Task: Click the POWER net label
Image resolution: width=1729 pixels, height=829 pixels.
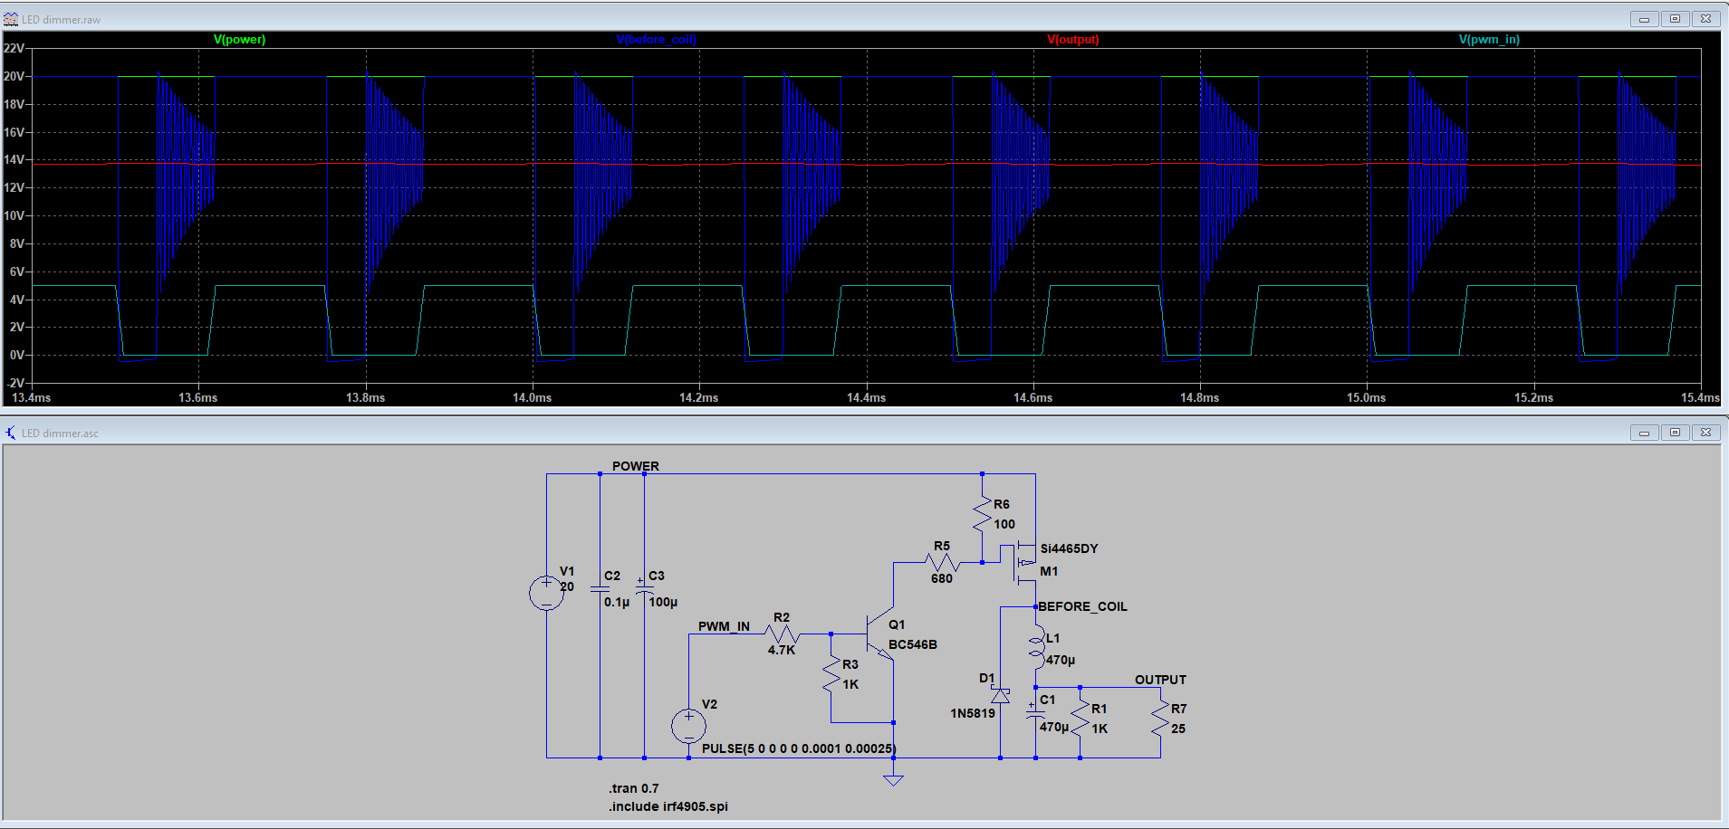Action: 635,466
